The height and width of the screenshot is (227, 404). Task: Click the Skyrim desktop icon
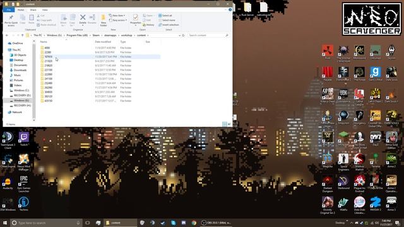[391, 52]
